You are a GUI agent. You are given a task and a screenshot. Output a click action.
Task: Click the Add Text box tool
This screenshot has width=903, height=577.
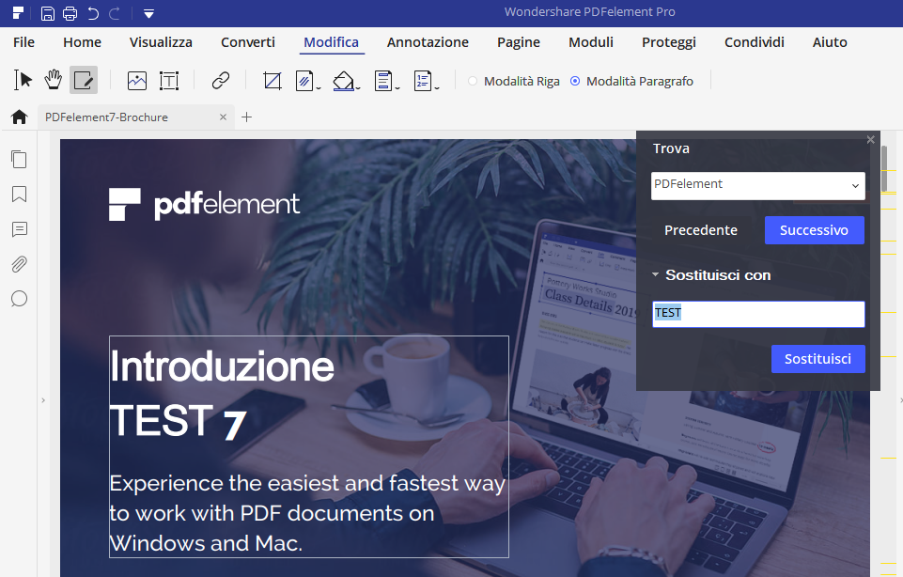click(x=169, y=81)
